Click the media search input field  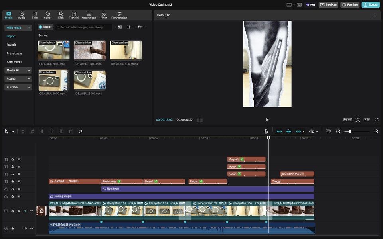[x=84, y=27]
